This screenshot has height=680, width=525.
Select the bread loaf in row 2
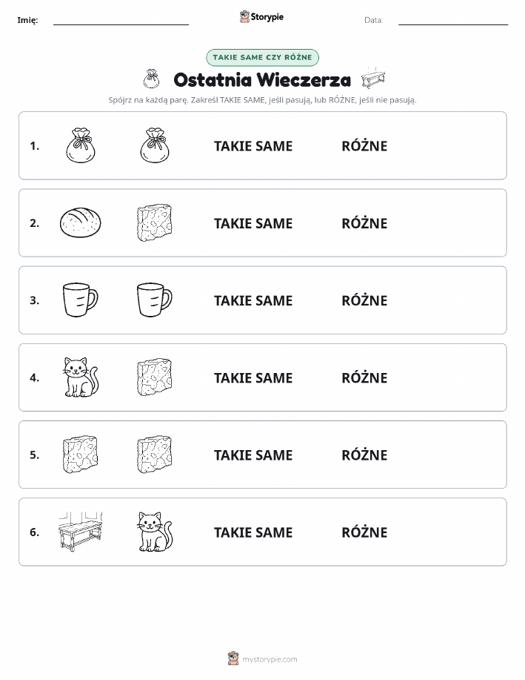pyautogui.click(x=80, y=222)
